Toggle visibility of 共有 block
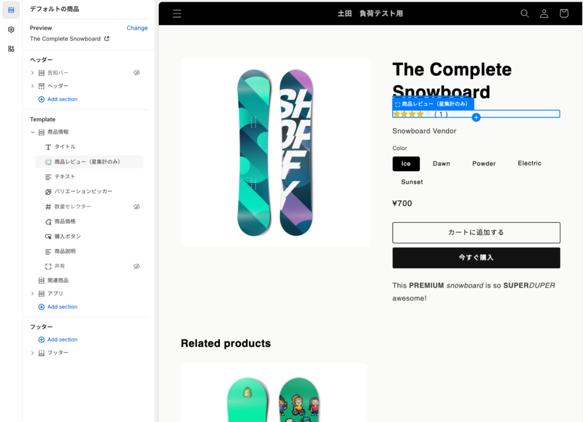 [x=136, y=266]
